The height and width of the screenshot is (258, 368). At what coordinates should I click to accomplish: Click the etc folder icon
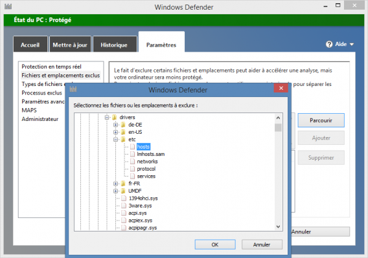(123, 140)
